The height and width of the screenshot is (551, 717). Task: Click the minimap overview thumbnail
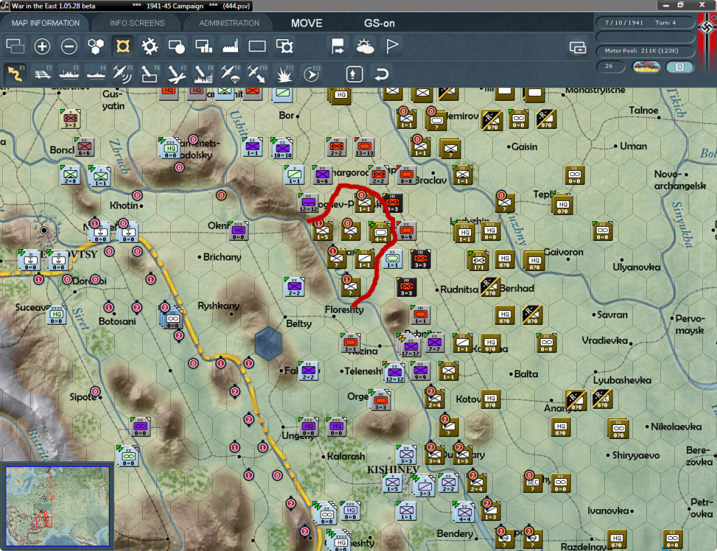[57, 505]
